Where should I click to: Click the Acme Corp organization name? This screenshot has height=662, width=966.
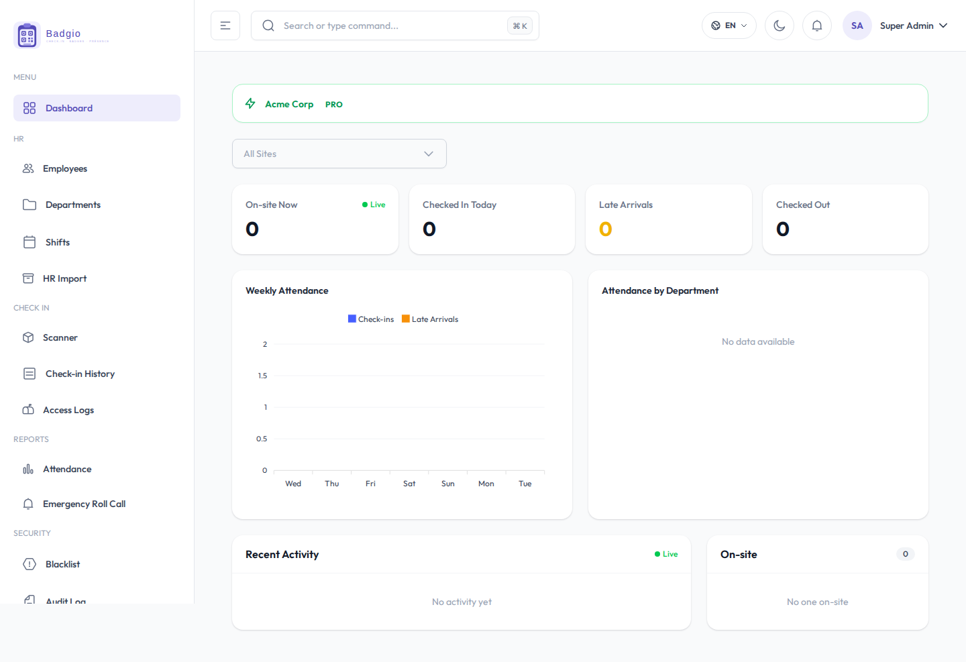pyautogui.click(x=289, y=104)
